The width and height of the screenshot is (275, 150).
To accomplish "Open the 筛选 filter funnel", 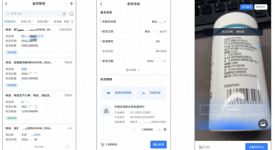I will coord(69,21).
